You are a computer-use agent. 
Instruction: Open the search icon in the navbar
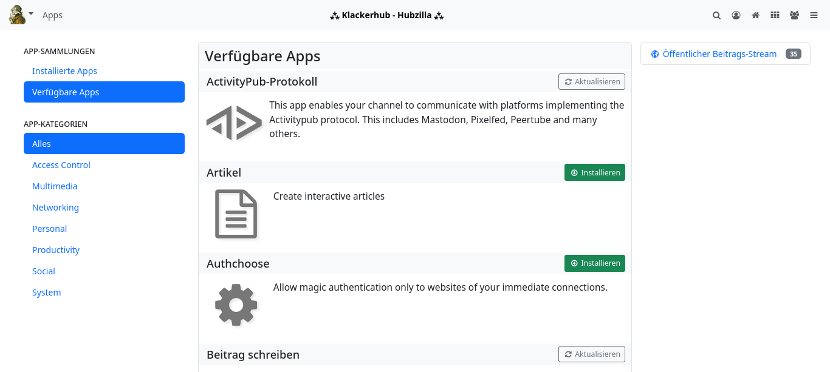pyautogui.click(x=716, y=15)
